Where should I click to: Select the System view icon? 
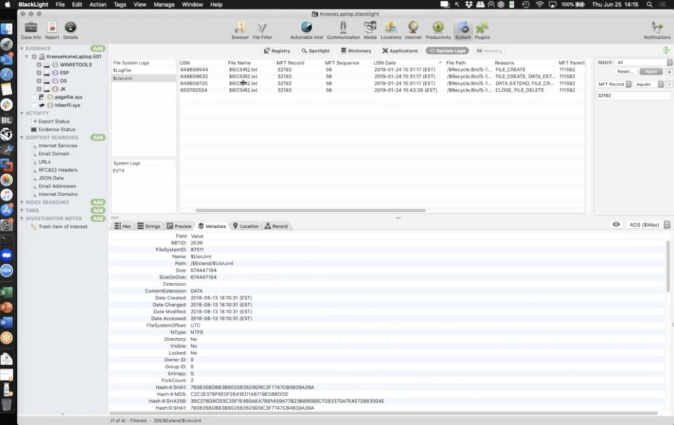tap(463, 30)
